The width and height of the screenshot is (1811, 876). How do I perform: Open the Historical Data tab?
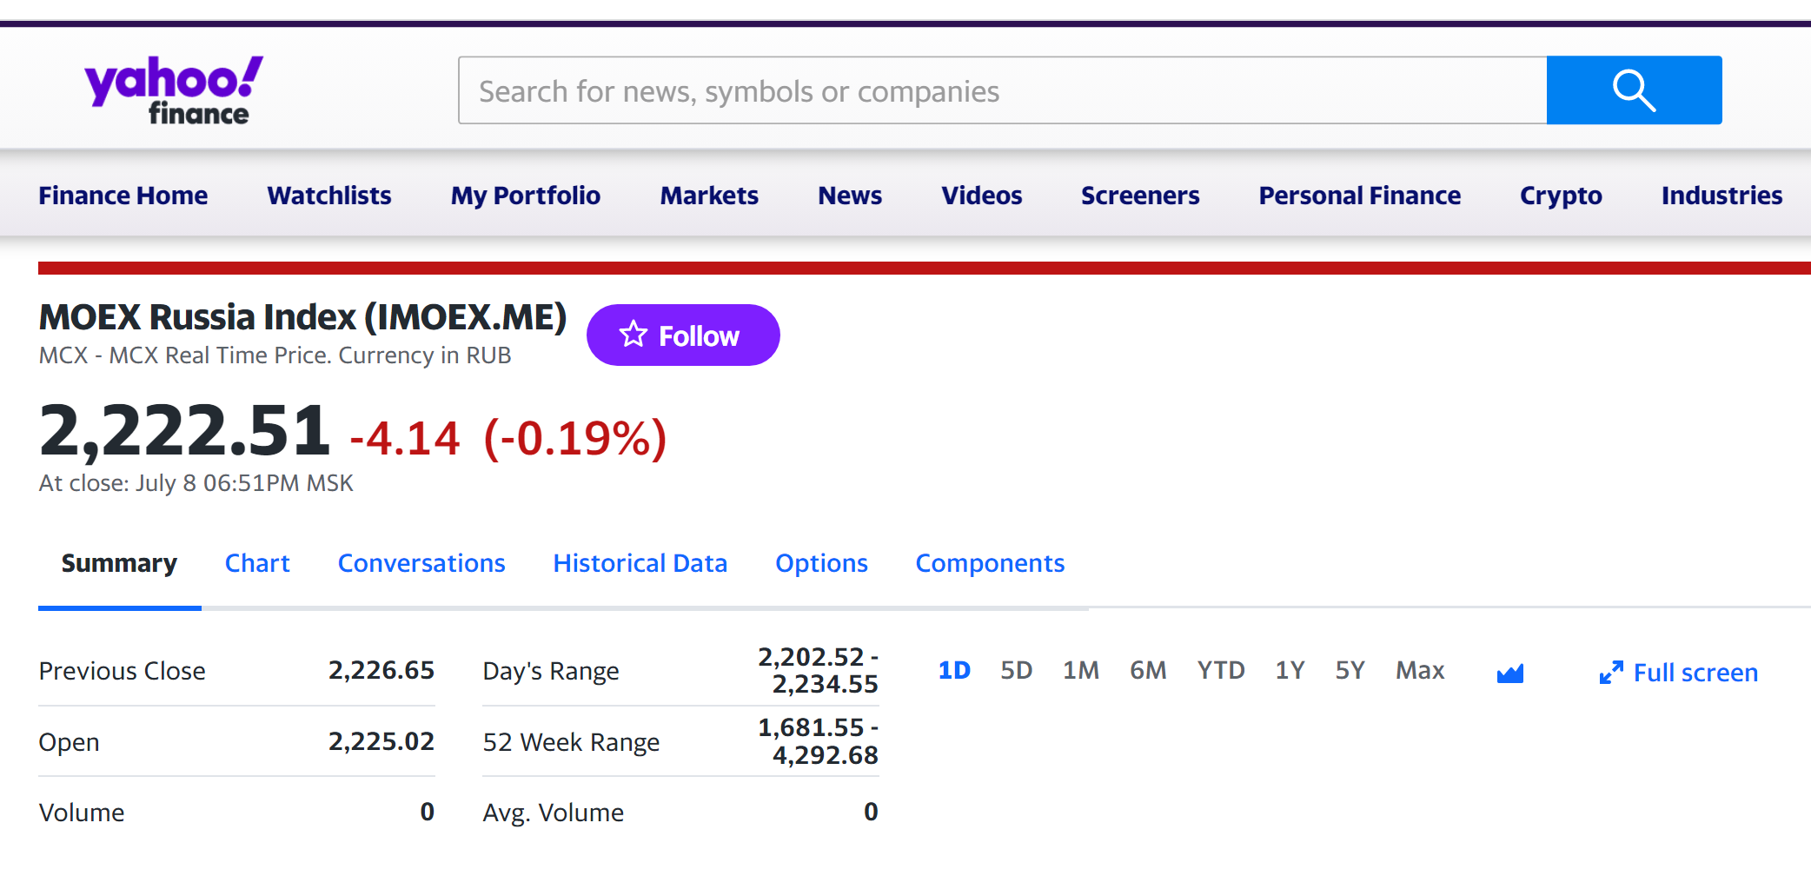[640, 563]
